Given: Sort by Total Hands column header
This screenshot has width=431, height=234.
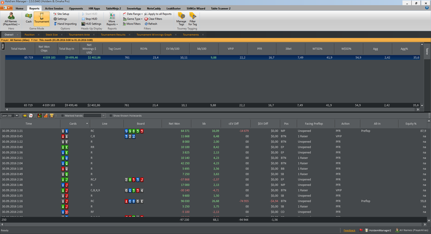Looking at the screenshot, I should coord(18,49).
